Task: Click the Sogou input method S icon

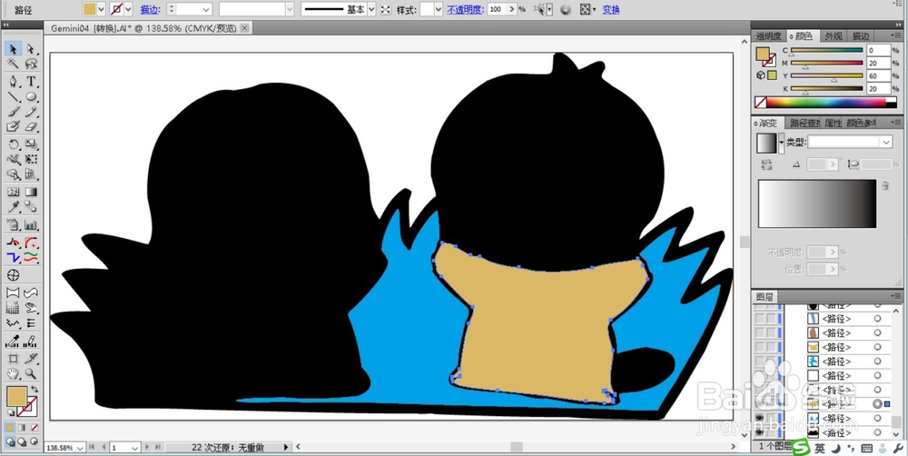Action: (801, 448)
